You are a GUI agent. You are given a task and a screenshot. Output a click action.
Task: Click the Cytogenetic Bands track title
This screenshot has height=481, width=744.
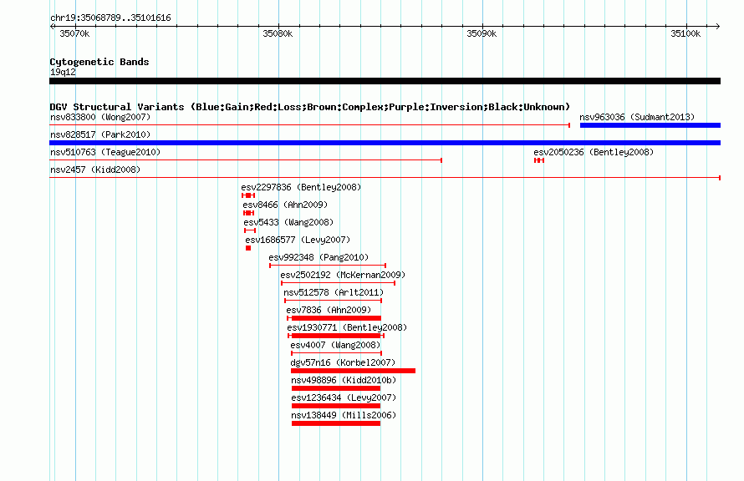tap(99, 62)
